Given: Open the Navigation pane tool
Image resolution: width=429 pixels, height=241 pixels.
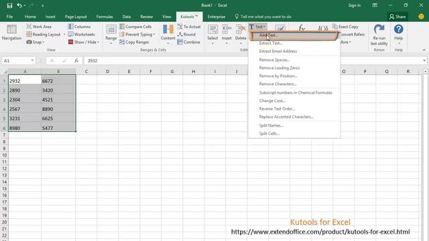Looking at the screenshot, I should (11, 33).
